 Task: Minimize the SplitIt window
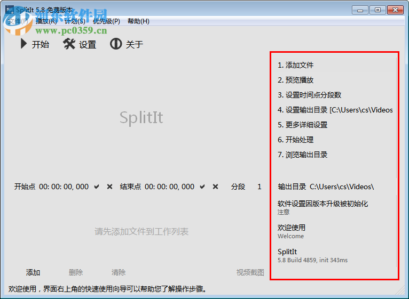click(360, 10)
